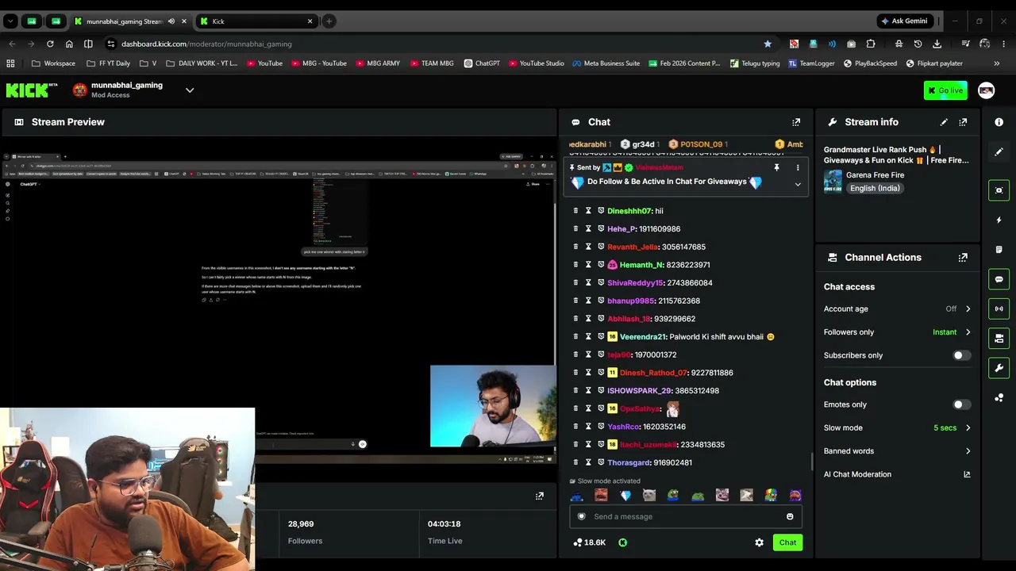The height and width of the screenshot is (571, 1016).
Task: Open the browser extensions puzzle icon
Action: click(871, 44)
